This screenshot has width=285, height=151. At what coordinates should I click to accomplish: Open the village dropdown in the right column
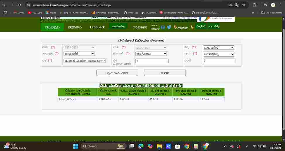[x=219, y=54]
